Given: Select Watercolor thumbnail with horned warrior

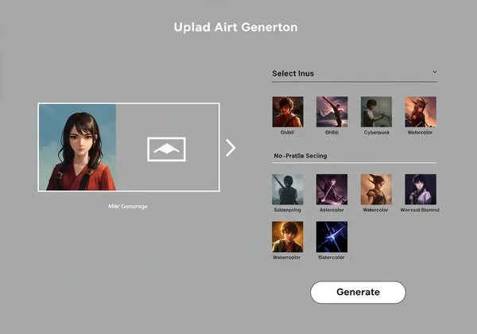Looking at the screenshot, I should tap(421, 112).
